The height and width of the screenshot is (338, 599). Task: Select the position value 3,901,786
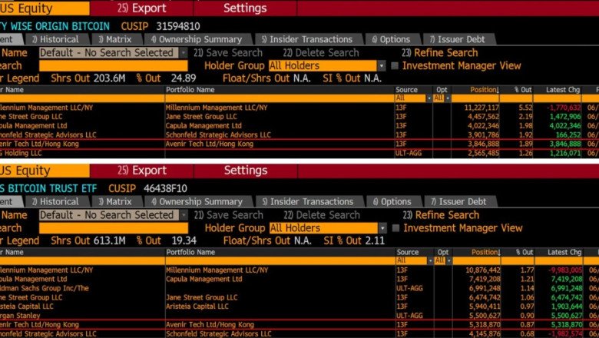coord(483,135)
